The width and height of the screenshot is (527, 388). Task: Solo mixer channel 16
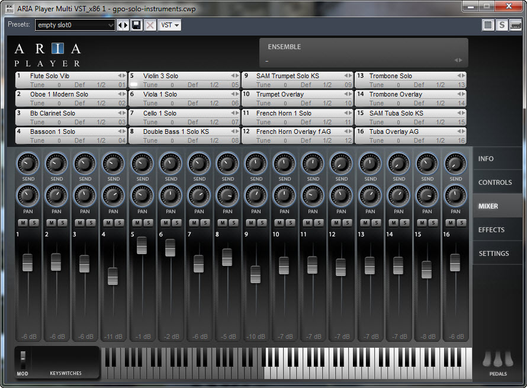[x=461, y=223]
